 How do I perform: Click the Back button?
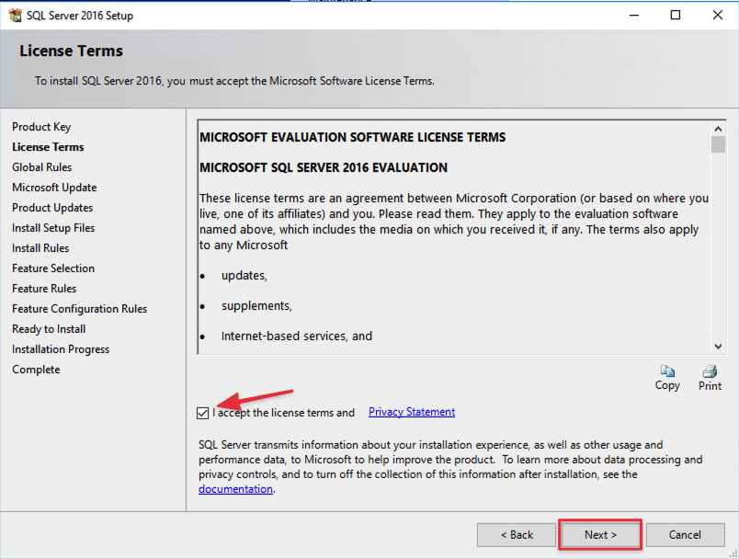pyautogui.click(x=517, y=534)
